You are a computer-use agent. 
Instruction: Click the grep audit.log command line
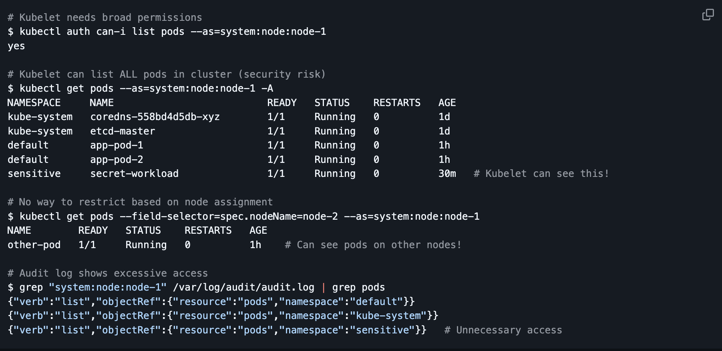click(196, 287)
